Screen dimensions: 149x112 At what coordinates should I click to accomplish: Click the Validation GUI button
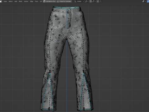coord(49,1)
